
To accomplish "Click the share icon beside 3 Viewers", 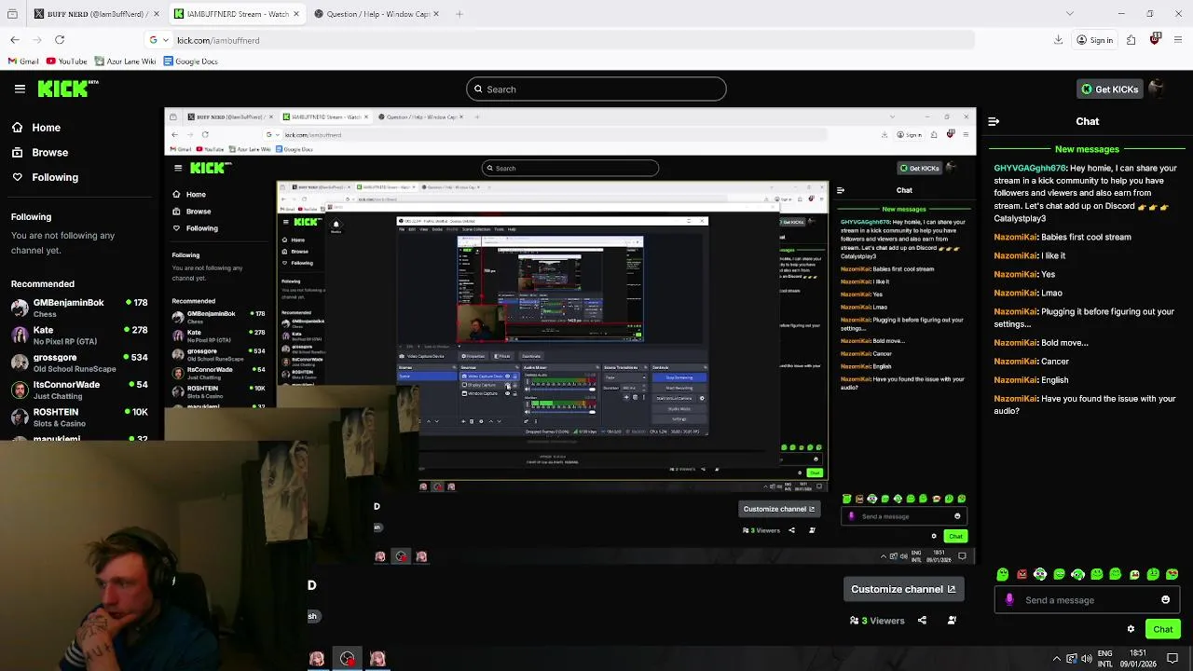I will (x=922, y=621).
